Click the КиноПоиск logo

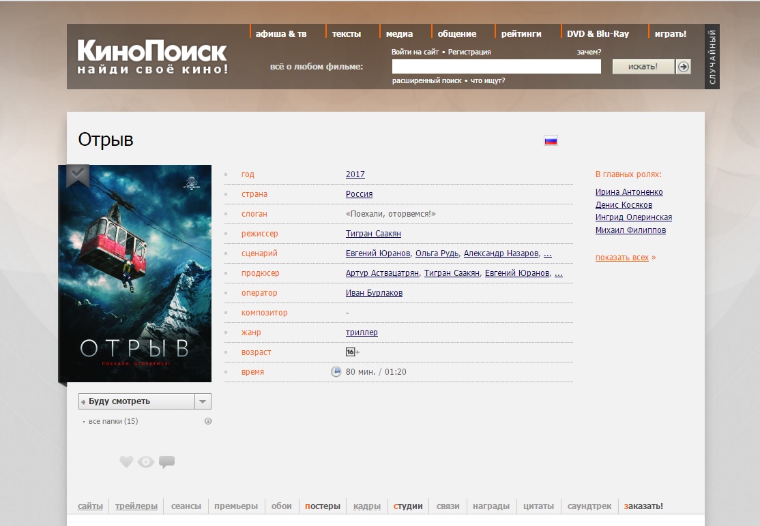coord(151,58)
